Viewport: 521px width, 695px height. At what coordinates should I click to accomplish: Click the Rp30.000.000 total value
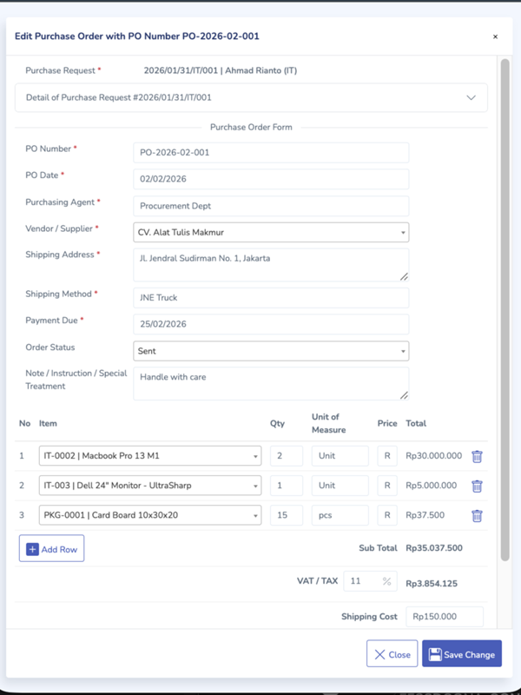[x=433, y=455]
